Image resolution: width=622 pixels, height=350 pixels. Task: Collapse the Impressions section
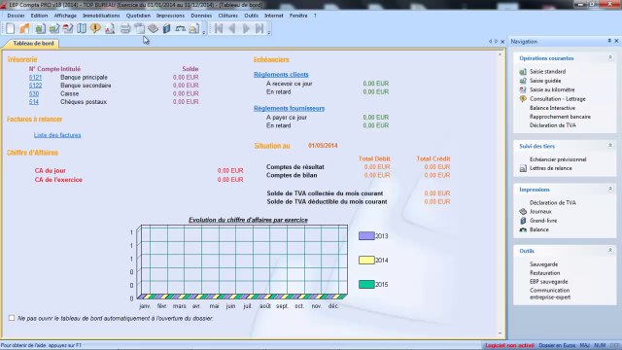pos(610,189)
